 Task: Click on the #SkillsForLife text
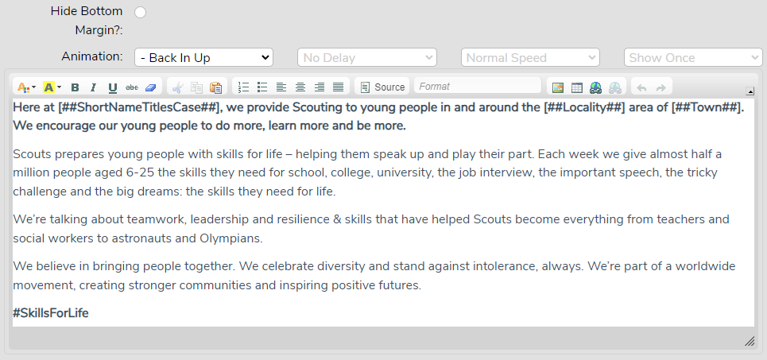click(x=50, y=313)
